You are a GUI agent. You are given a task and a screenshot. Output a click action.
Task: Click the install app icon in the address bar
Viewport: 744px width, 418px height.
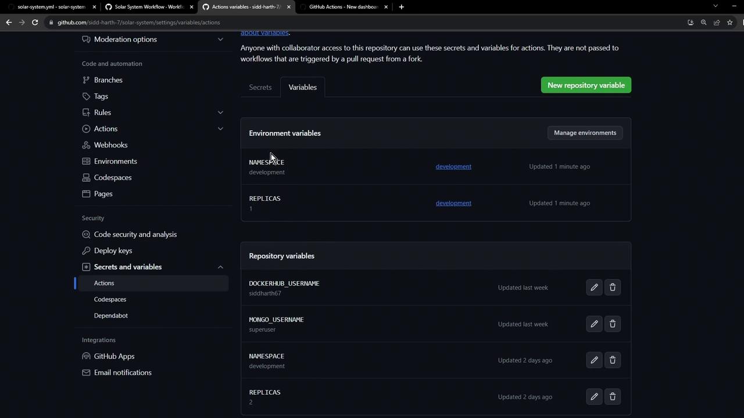click(691, 22)
